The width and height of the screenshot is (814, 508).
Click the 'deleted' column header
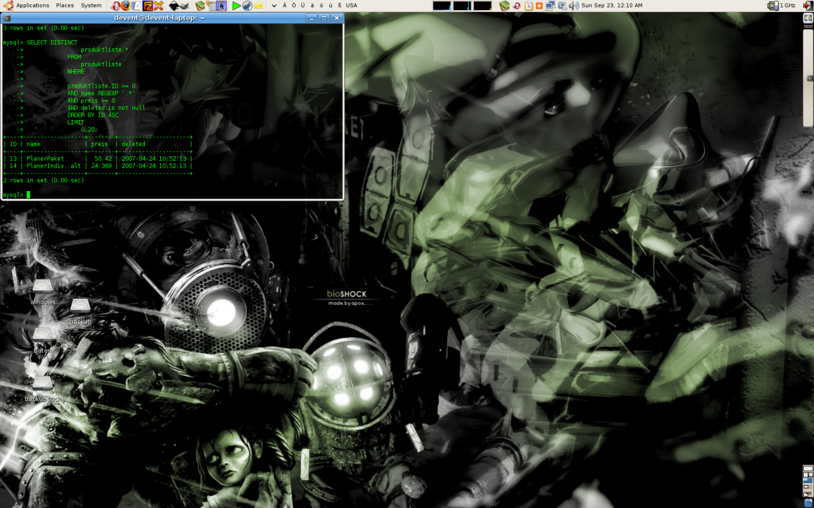134,144
